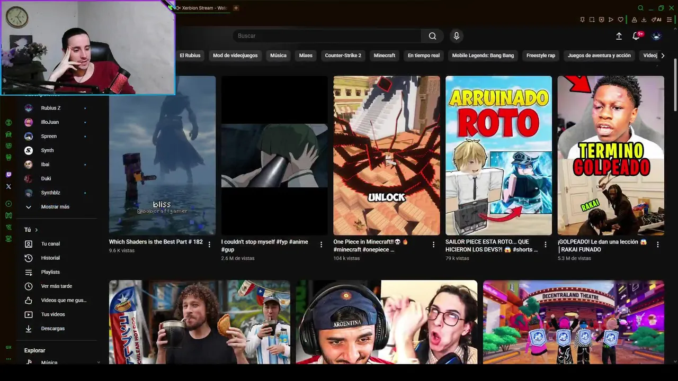Click the microphone voice search icon

[457, 36]
